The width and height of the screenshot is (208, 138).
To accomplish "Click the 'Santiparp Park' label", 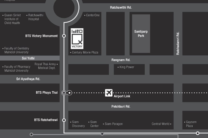I will (141, 34).
